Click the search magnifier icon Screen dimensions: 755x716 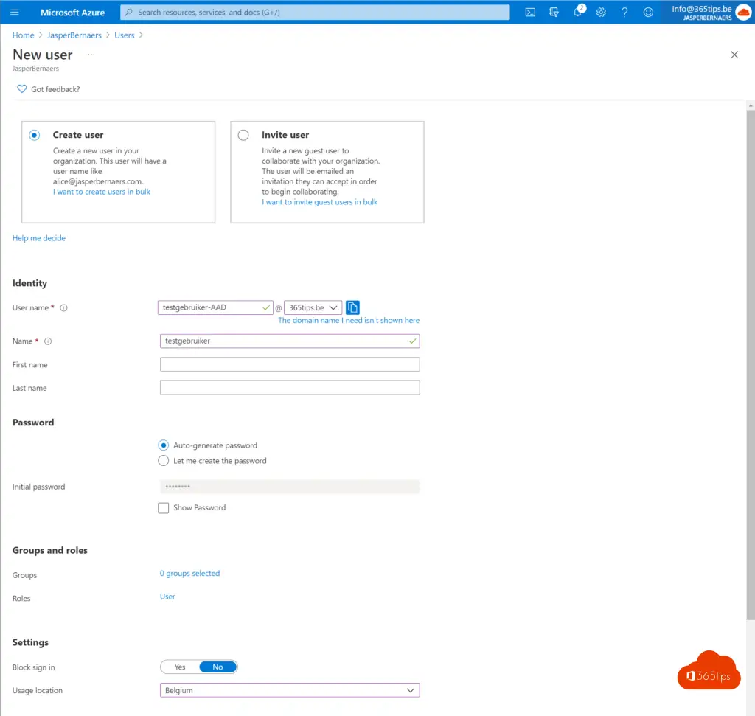pos(128,12)
